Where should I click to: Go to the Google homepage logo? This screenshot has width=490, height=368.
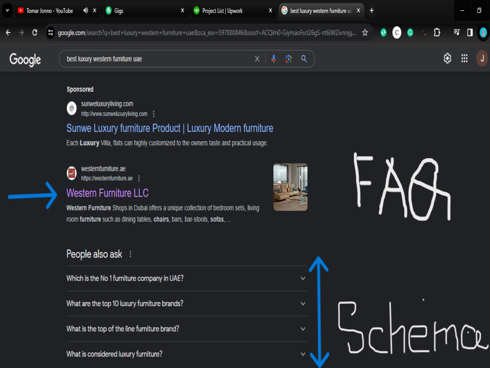tap(25, 59)
